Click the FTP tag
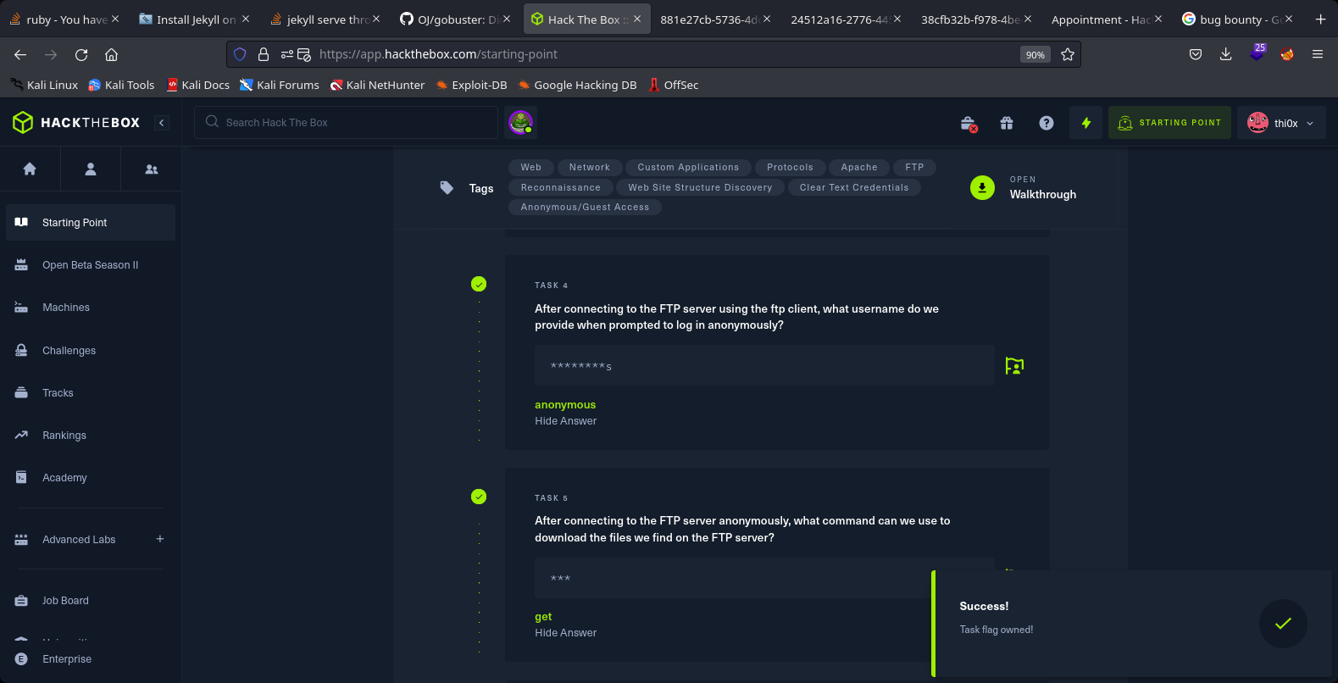The width and height of the screenshot is (1338, 683). tap(914, 168)
